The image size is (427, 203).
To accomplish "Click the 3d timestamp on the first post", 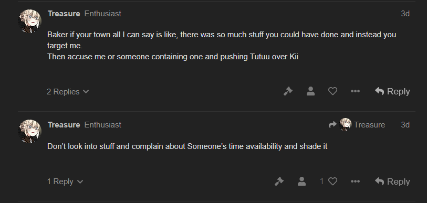I will pyautogui.click(x=405, y=14).
